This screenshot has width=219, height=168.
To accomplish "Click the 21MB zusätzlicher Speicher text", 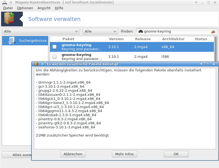I will click(72, 135).
